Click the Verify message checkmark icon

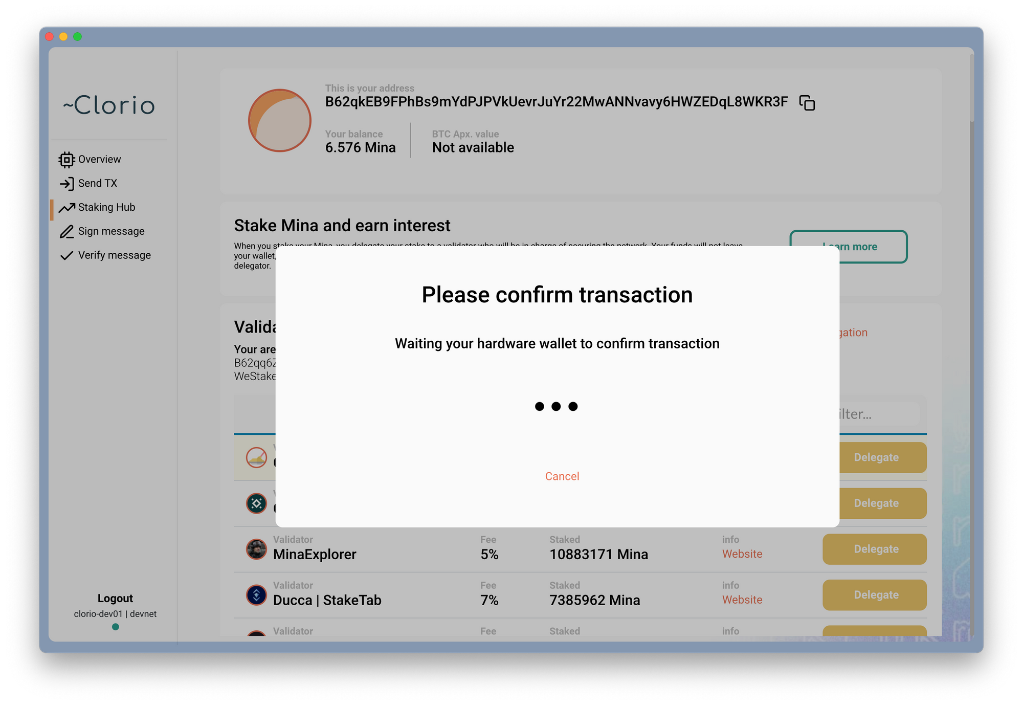(66, 255)
